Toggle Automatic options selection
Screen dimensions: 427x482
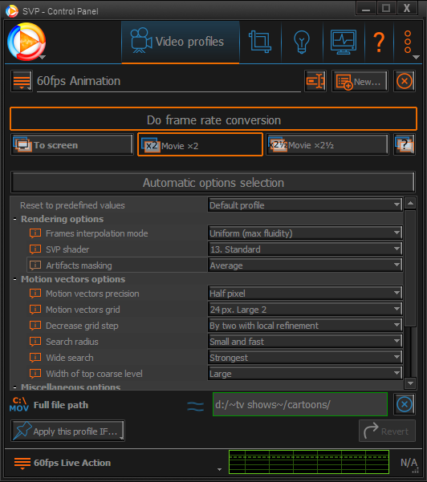coord(213,183)
